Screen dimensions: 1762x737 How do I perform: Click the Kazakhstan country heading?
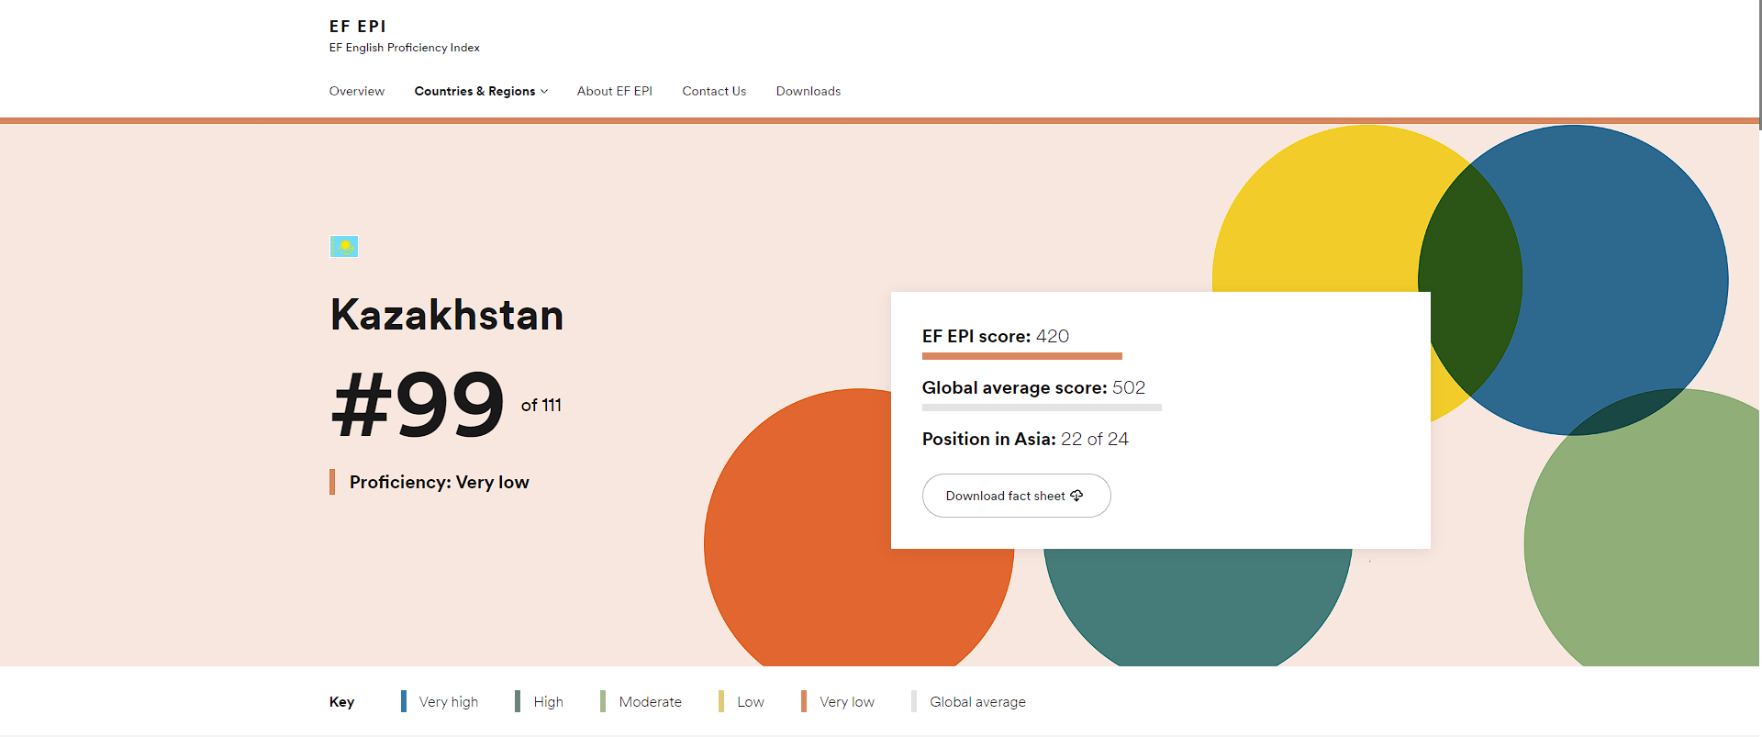[447, 315]
